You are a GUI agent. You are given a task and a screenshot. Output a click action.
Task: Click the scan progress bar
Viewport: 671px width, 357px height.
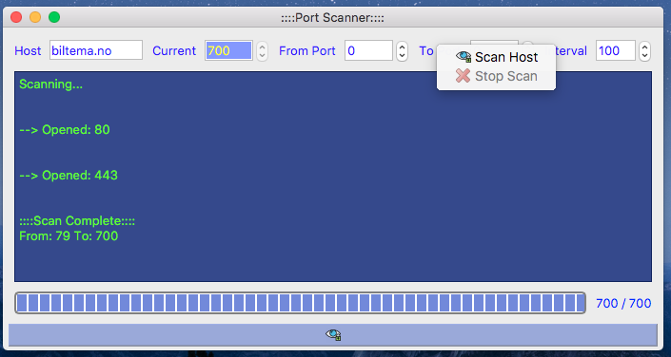click(301, 303)
